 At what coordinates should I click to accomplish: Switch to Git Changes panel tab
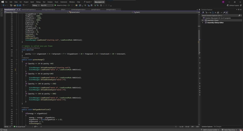pyautogui.click(x=217, y=127)
